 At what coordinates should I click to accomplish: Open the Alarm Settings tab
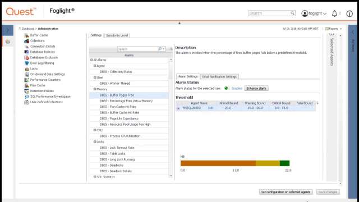(188, 76)
